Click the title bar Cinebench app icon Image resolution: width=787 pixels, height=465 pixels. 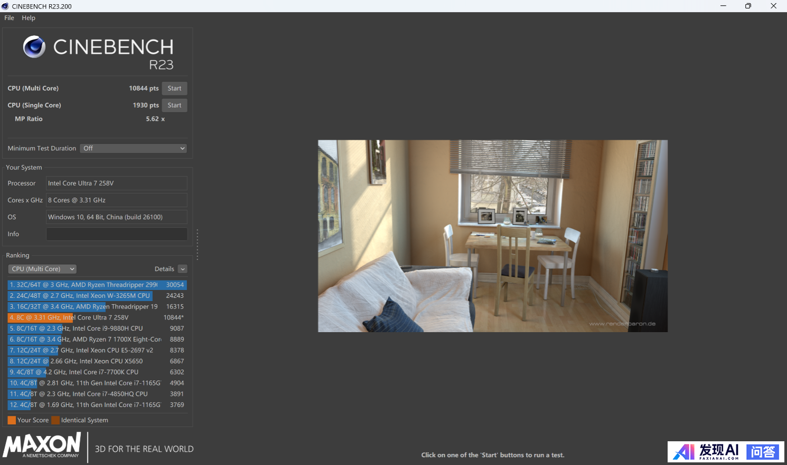click(5, 6)
